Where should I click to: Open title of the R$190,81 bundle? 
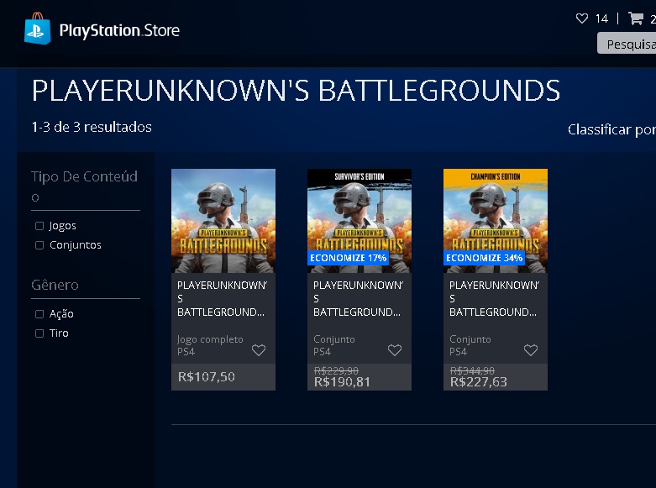point(358,298)
